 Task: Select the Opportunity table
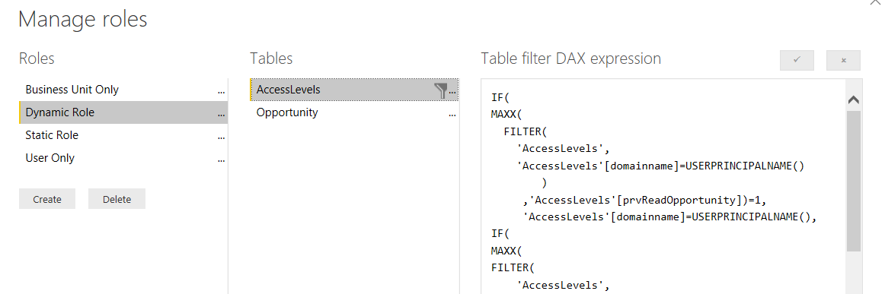(x=354, y=112)
